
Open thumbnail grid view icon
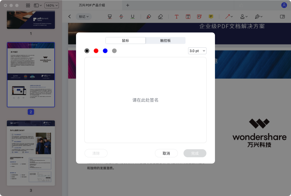coord(28,5)
